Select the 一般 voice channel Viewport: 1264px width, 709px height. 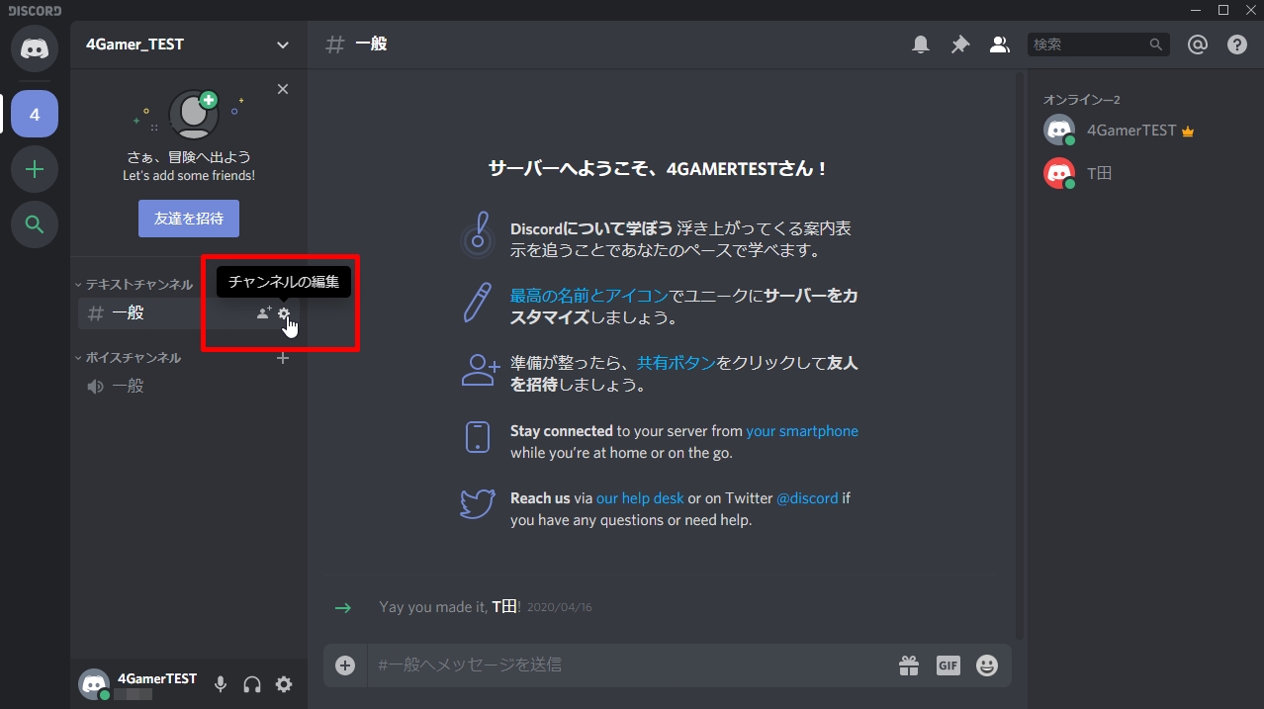(x=128, y=387)
